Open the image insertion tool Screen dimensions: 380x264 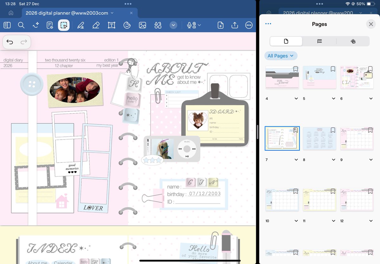click(142, 25)
